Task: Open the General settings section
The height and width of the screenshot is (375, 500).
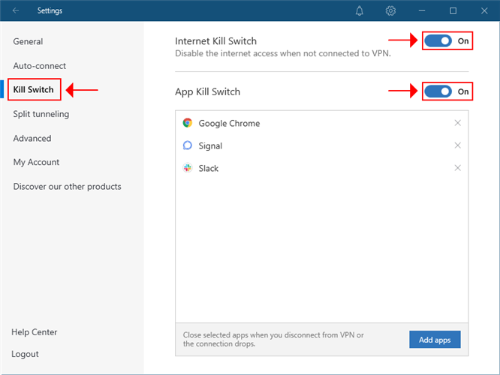Action: tap(28, 42)
